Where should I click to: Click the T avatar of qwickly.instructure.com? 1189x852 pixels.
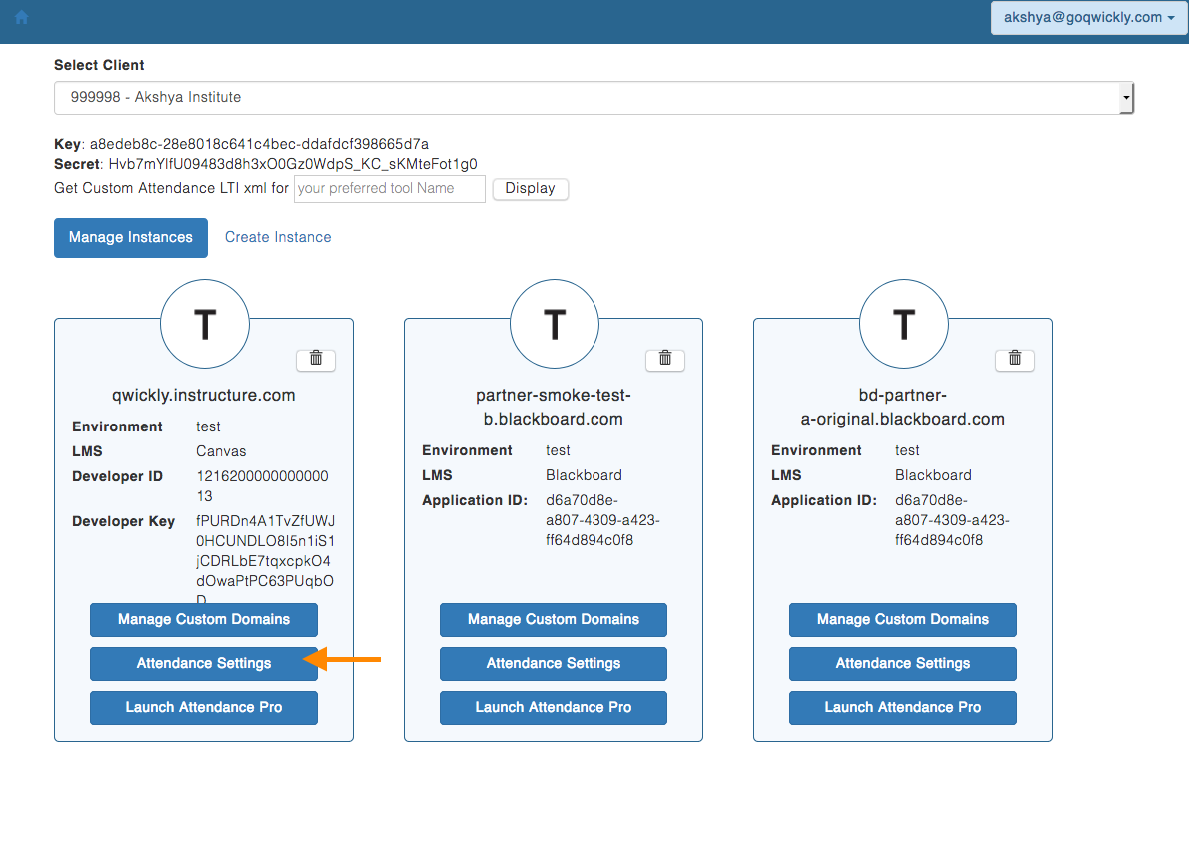[204, 324]
